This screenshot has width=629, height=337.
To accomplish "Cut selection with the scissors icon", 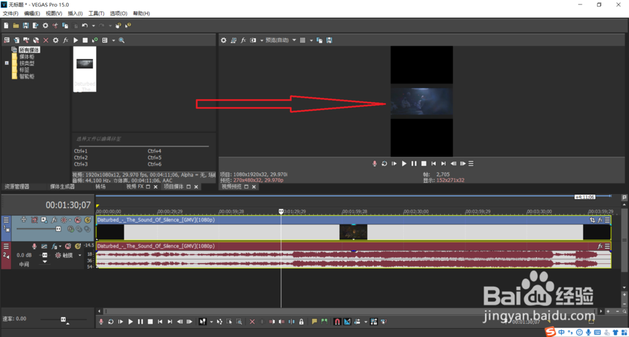I will coord(55,25).
